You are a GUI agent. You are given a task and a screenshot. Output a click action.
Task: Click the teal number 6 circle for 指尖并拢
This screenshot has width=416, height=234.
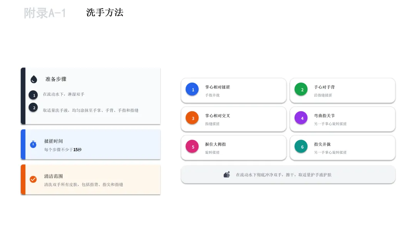pos(301,147)
